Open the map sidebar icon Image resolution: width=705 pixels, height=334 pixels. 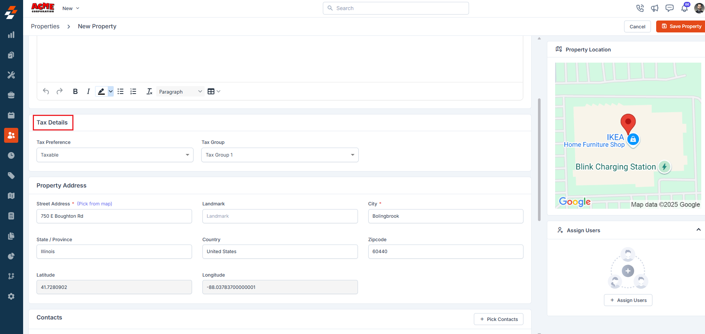(x=11, y=196)
